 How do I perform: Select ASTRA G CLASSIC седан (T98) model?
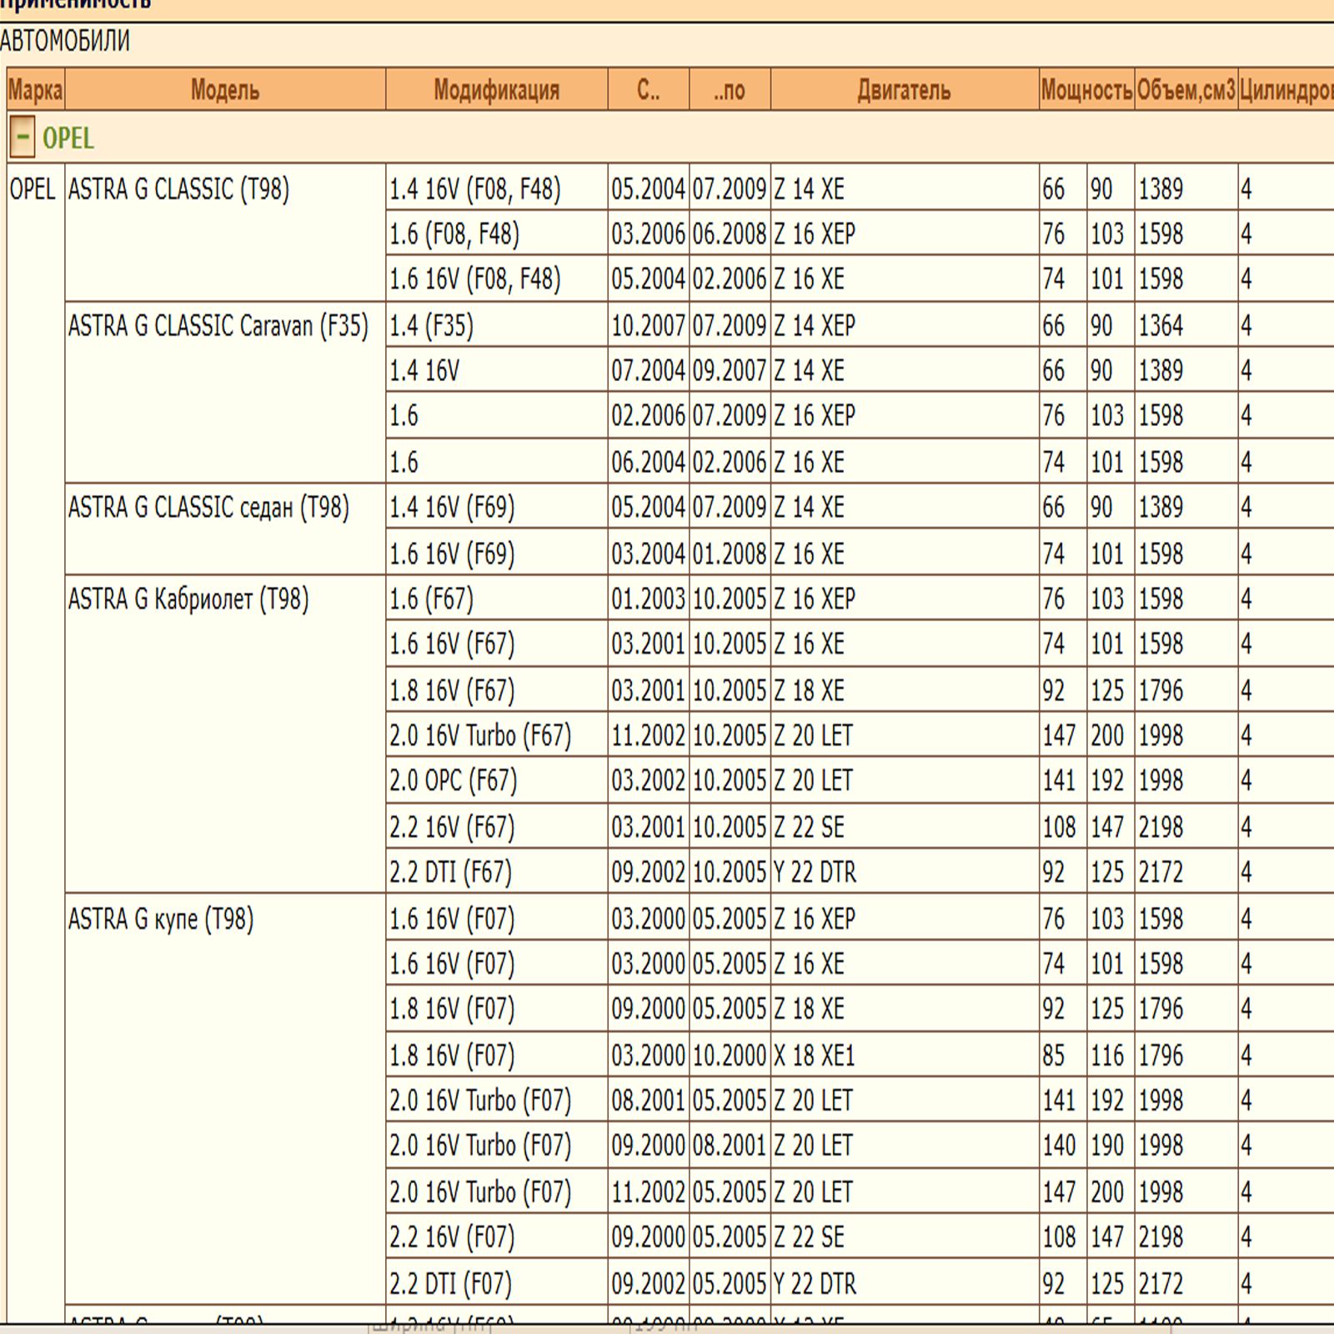click(x=208, y=508)
